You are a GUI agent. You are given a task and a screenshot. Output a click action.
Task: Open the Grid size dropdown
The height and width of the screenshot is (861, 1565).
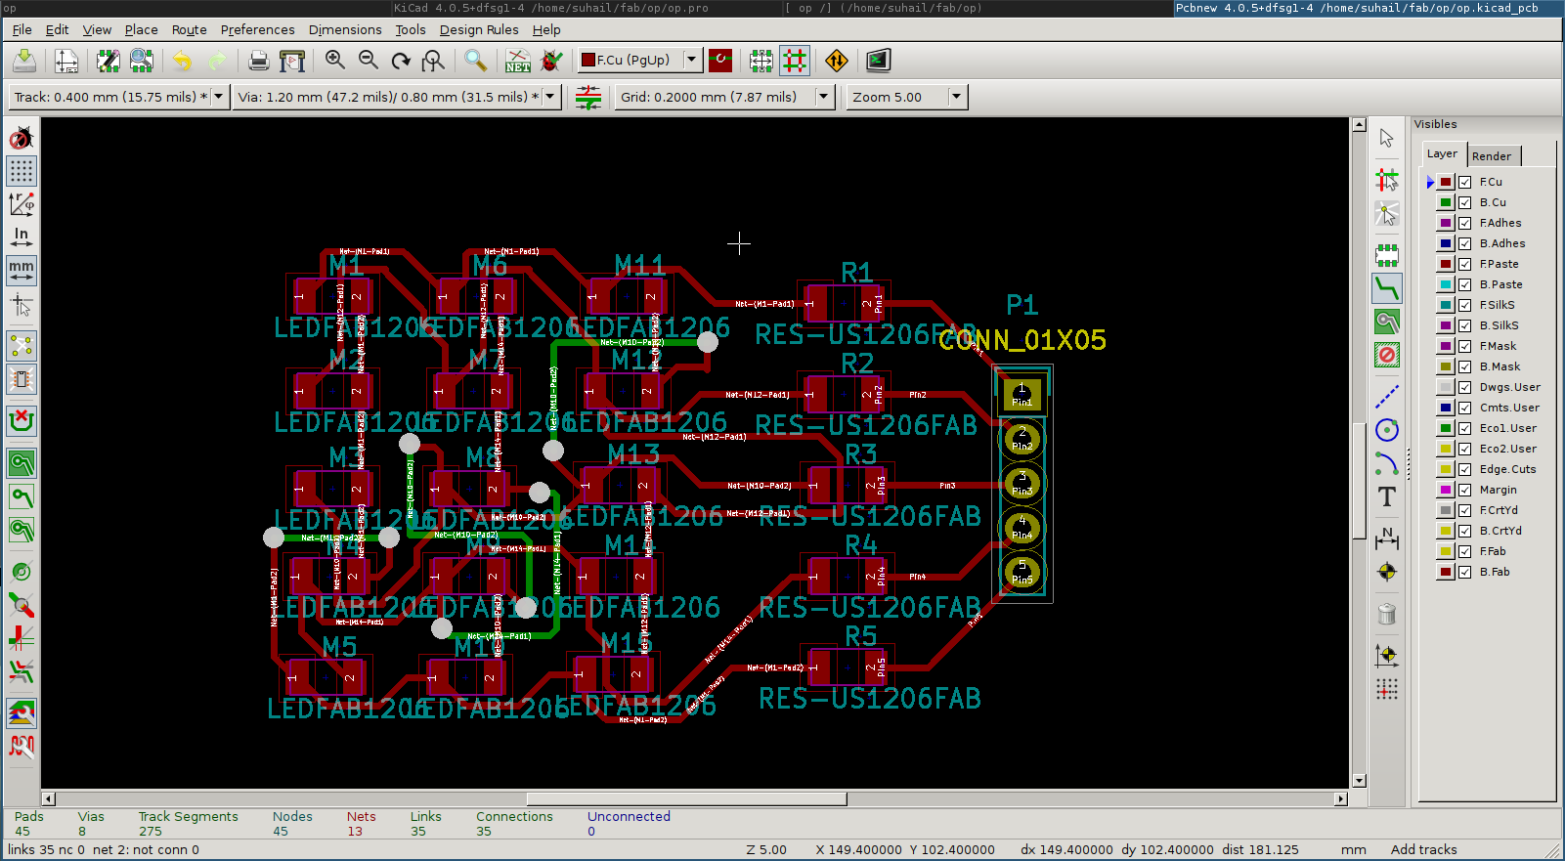click(824, 97)
